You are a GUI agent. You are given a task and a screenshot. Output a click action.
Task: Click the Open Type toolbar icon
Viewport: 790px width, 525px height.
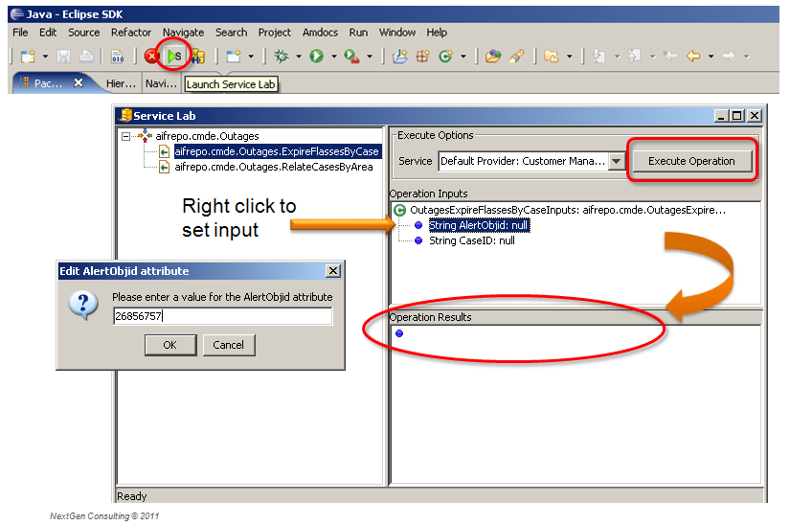(x=492, y=57)
